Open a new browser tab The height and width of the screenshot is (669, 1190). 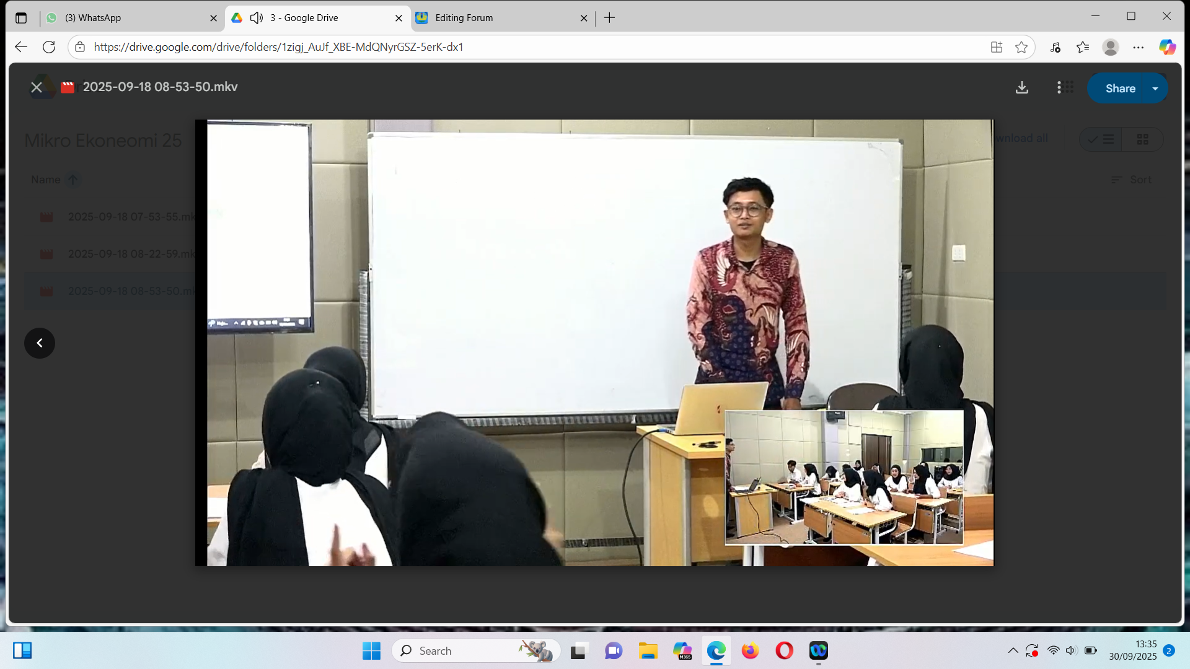(609, 18)
